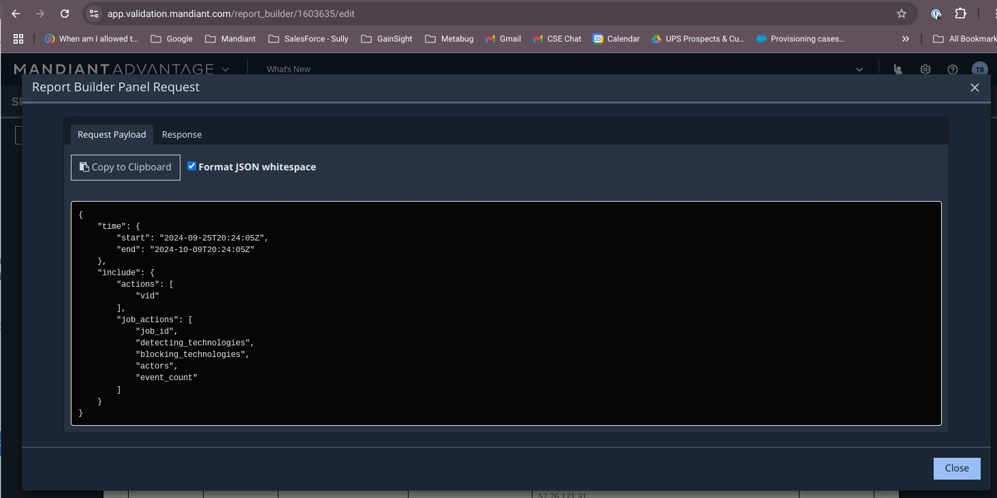Switch to the Response tab

pyautogui.click(x=182, y=134)
